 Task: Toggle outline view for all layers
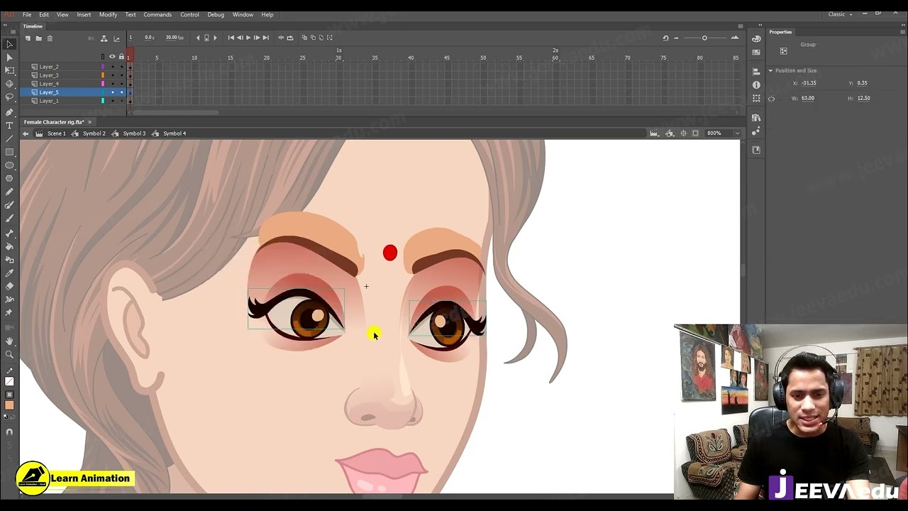102,57
